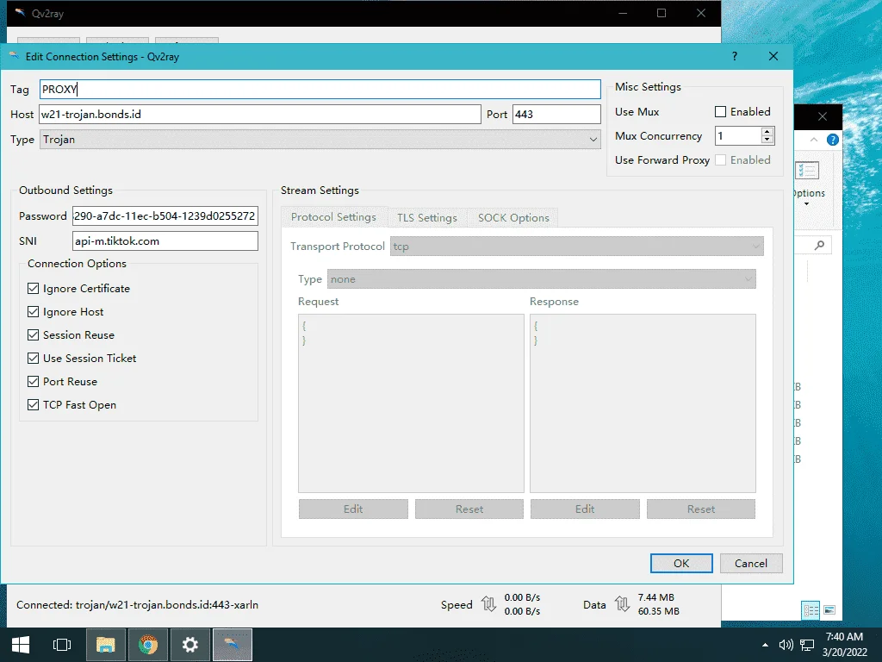Screen dimensions: 882x662
Task: Open the header Type none dropdown
Action: (x=542, y=279)
